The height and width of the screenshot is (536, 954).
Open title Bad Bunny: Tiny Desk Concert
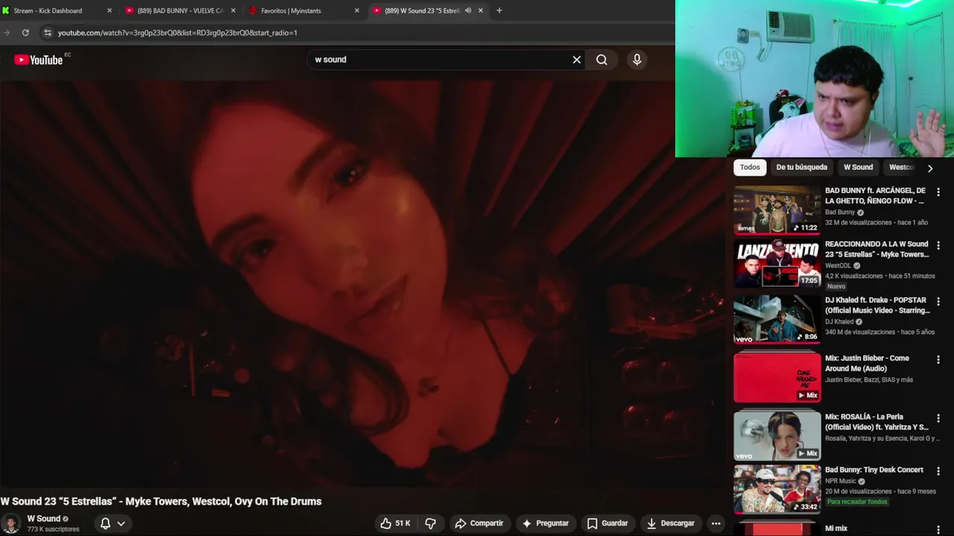tap(874, 470)
